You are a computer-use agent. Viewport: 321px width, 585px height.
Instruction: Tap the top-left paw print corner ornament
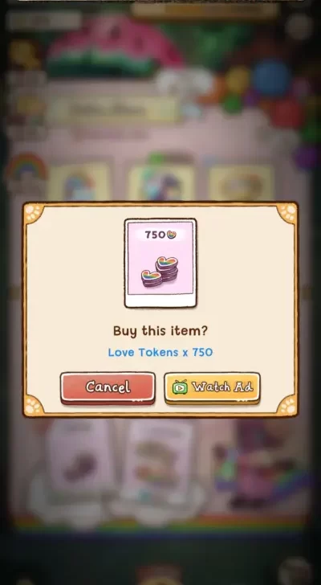coord(34,214)
